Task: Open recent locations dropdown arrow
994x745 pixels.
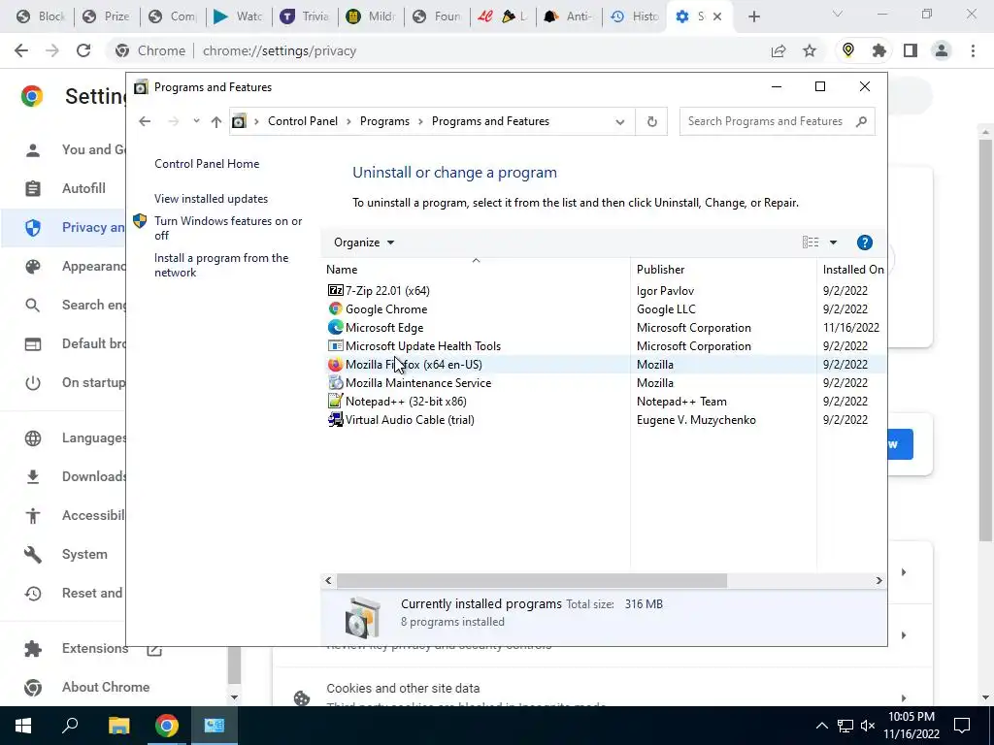Action: point(196,121)
